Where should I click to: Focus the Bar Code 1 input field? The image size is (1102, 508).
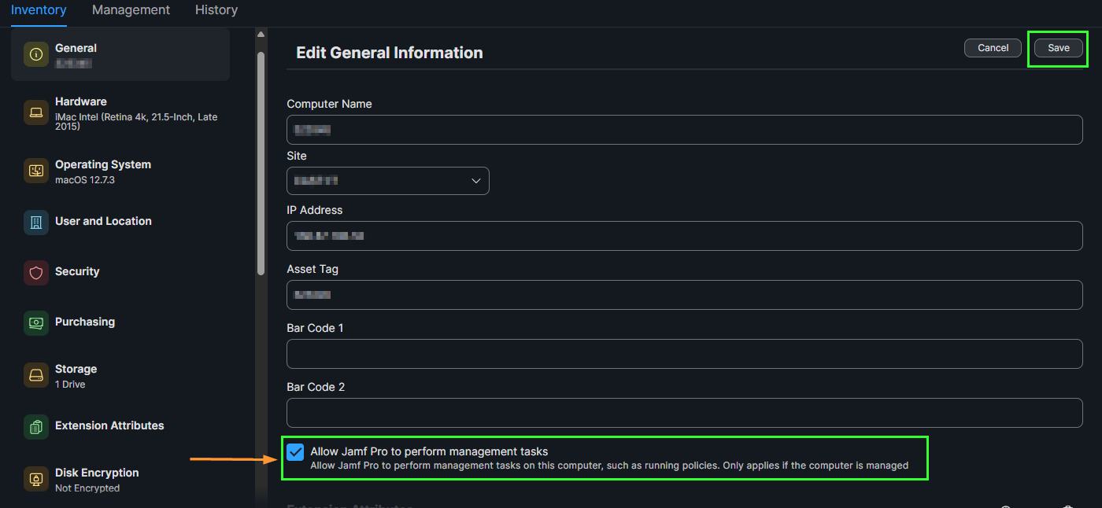(x=684, y=354)
